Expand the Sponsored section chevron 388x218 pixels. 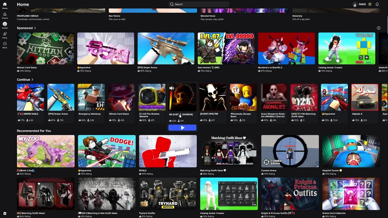click(x=35, y=28)
